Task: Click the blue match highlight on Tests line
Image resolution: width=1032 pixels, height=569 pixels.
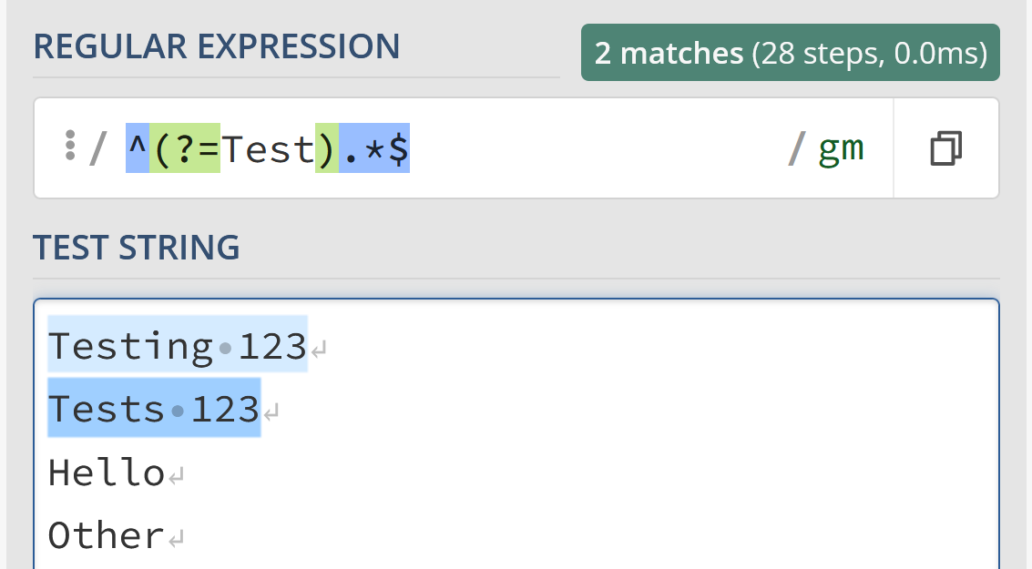Action: [x=153, y=408]
